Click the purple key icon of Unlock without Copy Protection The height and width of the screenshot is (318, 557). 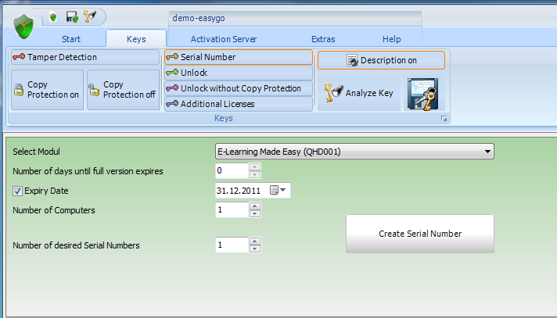pos(172,88)
